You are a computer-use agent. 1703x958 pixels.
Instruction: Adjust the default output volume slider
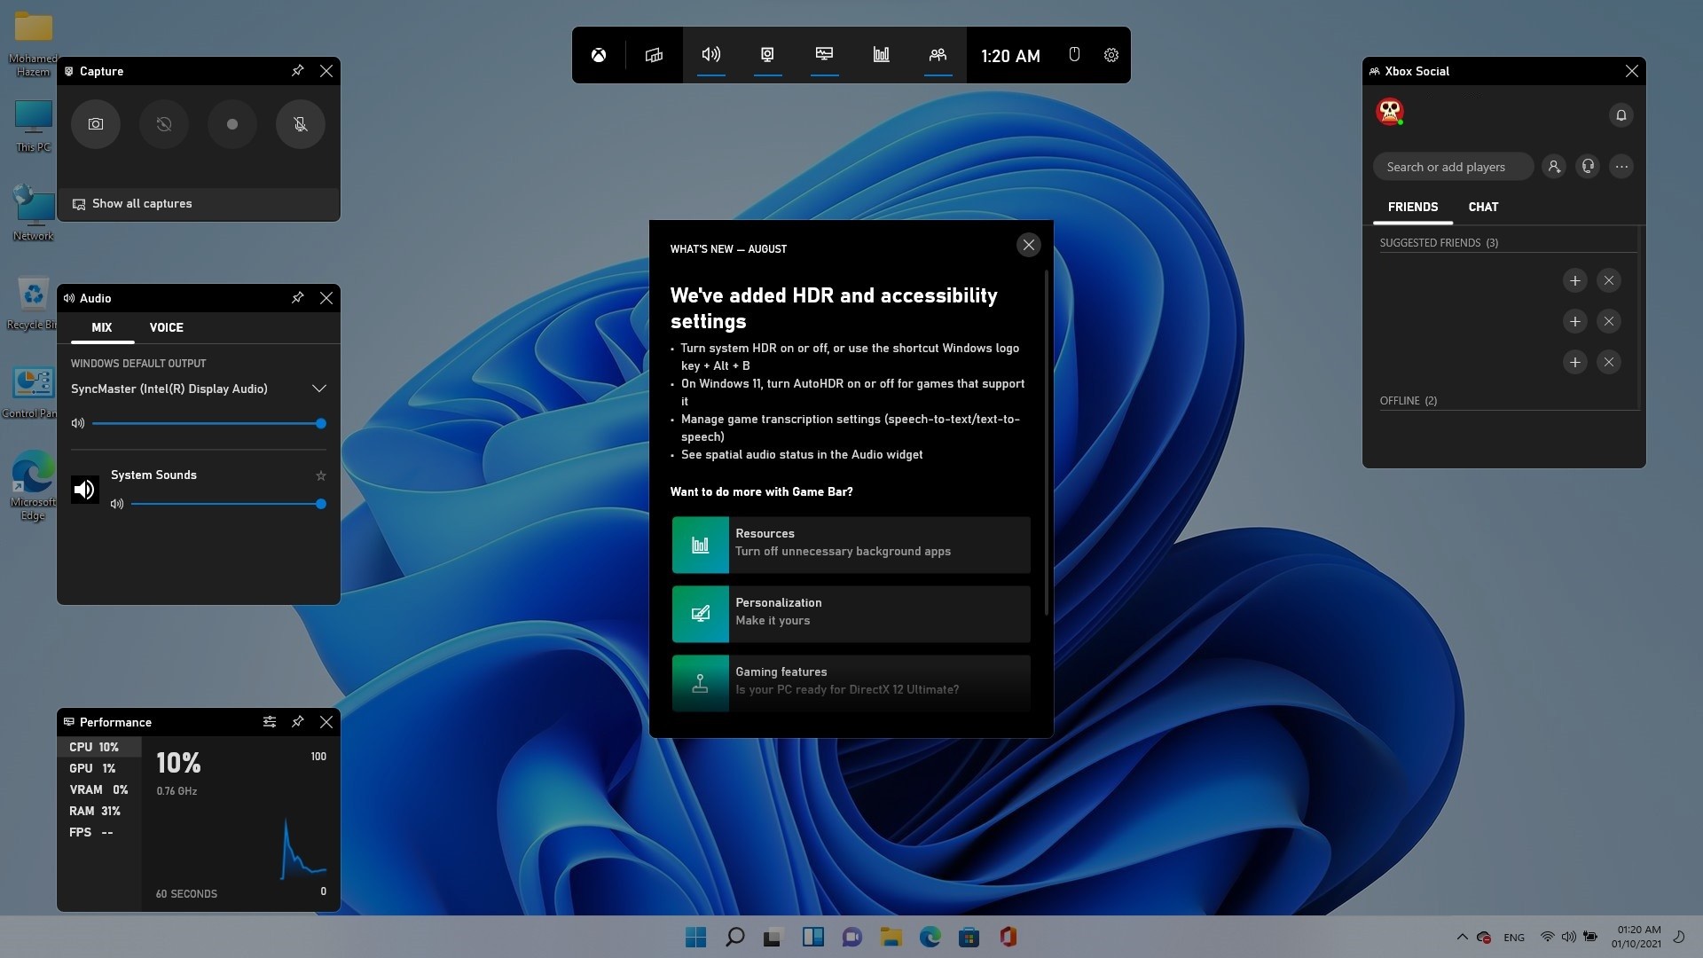[209, 424]
